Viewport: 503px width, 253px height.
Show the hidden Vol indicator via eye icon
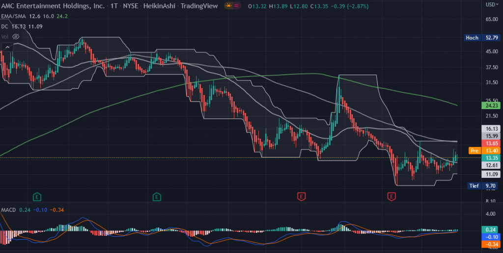(16, 36)
